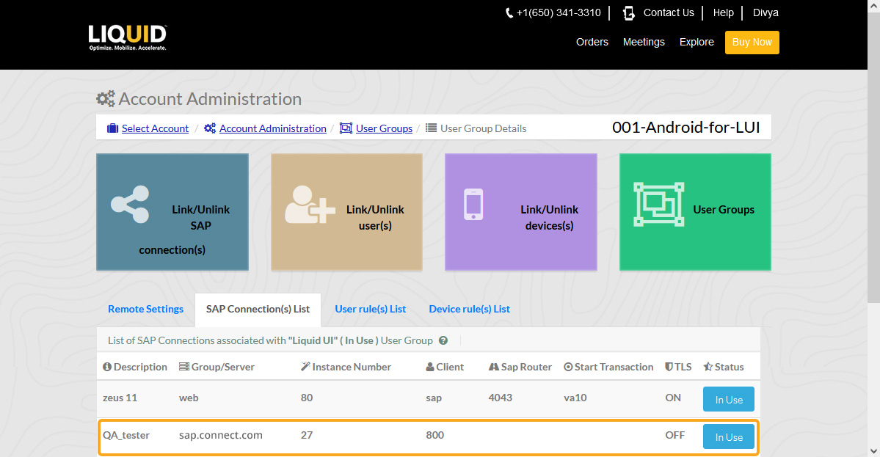Open the Divya user menu
Viewport: 880px width, 457px height.
[766, 13]
